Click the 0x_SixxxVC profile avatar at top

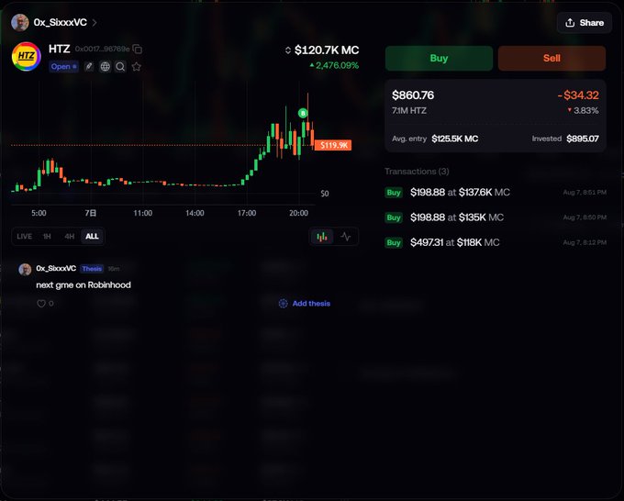click(x=20, y=23)
